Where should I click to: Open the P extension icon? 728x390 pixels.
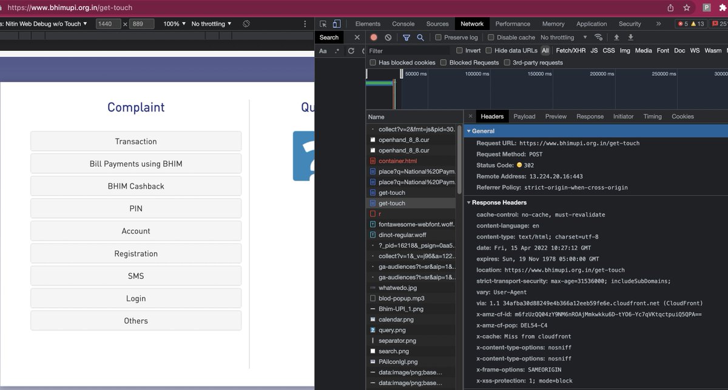click(707, 8)
